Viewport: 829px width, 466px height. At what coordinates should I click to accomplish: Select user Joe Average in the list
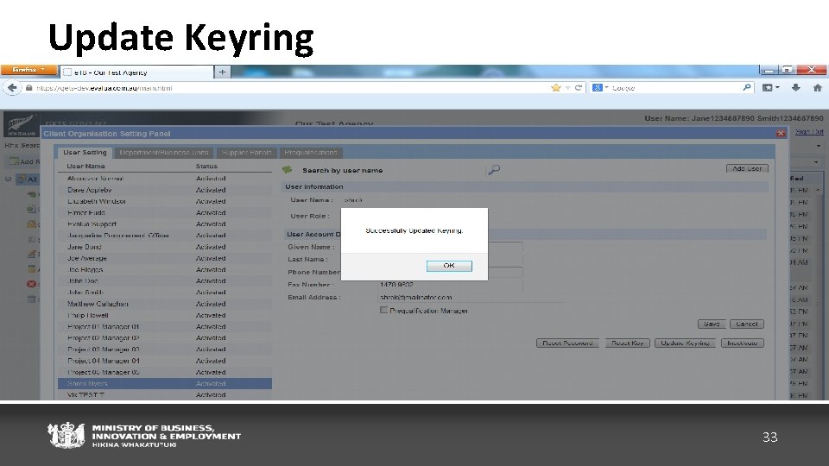point(164,258)
